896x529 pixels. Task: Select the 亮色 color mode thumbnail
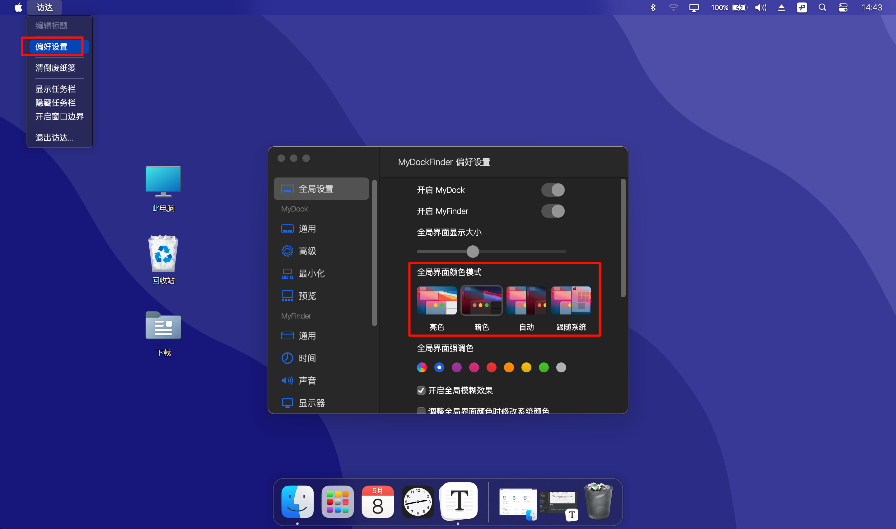point(436,300)
